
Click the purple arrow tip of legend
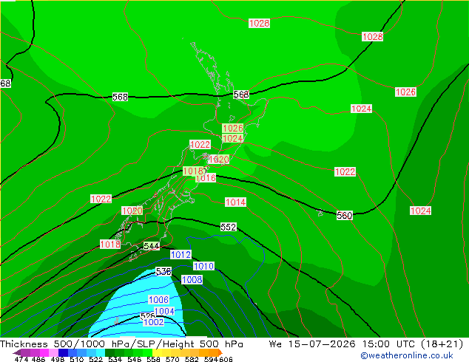pos(17,352)
